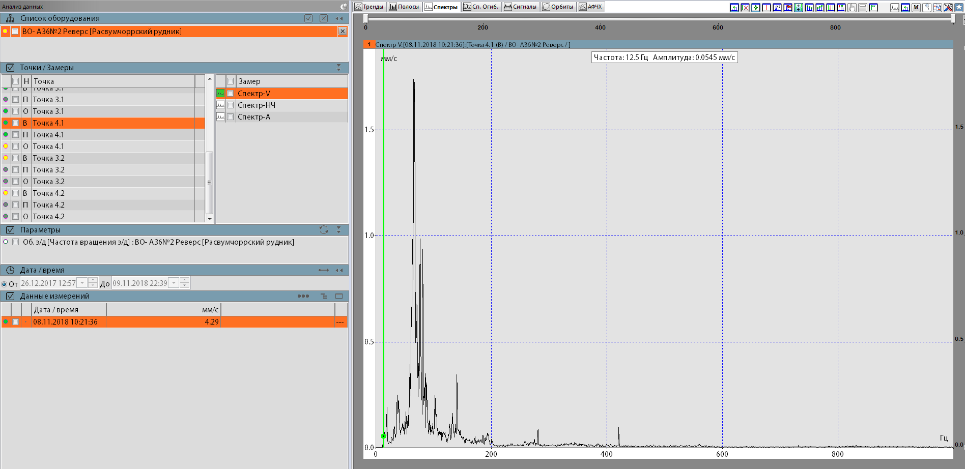Screen dimensions: 965x469
Task: Collapse the Дата / время panel arrows
Action: point(339,270)
